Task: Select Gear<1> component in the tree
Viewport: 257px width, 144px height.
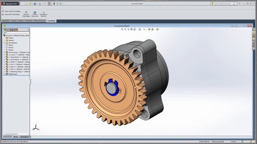Action: (x=18, y=67)
